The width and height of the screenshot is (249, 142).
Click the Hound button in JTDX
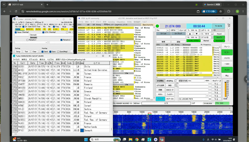coord(219,34)
